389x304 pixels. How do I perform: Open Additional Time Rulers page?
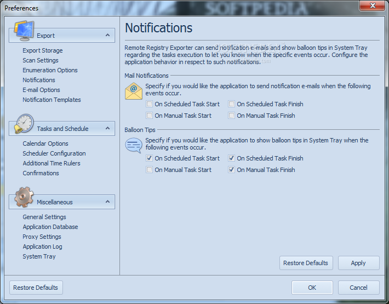tap(52, 163)
